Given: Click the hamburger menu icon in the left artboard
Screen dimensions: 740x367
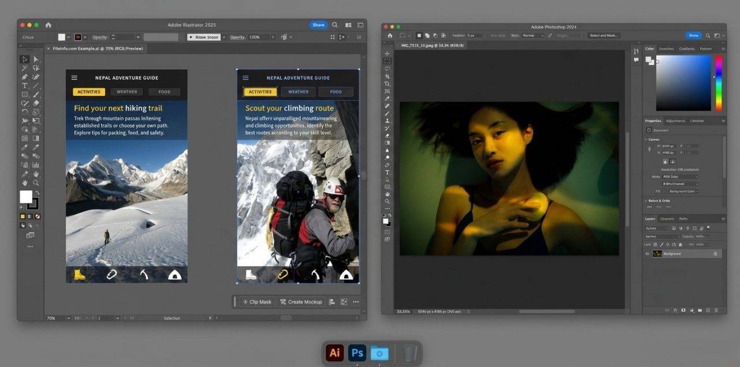Looking at the screenshot, I should [x=74, y=78].
